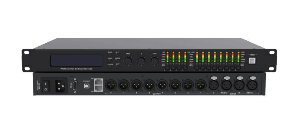Screen dimensions: 297x135
Task: Click the SEC network jack
Action: coord(99,88)
